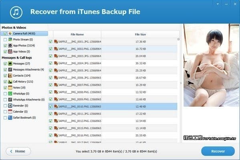
Task: Click the iTunes music note logo
Action: click(16, 12)
